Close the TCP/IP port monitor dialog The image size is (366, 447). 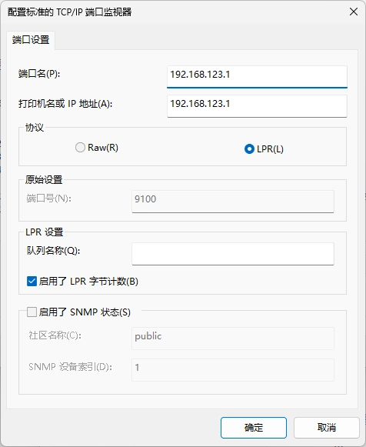(x=354, y=12)
